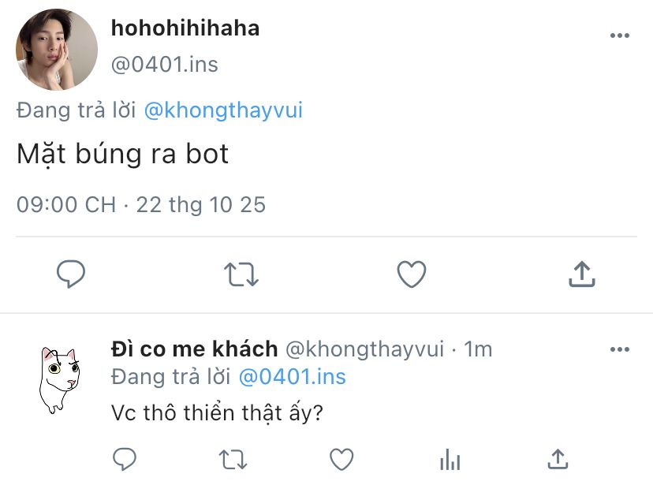Open the "Đì co me khách" display name
The width and height of the screenshot is (653, 485).
194,349
